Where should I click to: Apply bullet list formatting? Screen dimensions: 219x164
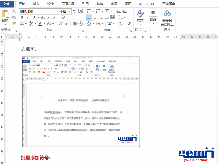click(89, 11)
